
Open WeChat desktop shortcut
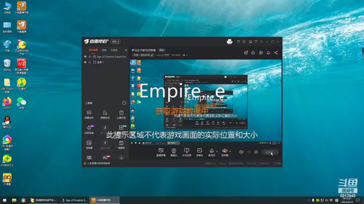tap(21, 103)
